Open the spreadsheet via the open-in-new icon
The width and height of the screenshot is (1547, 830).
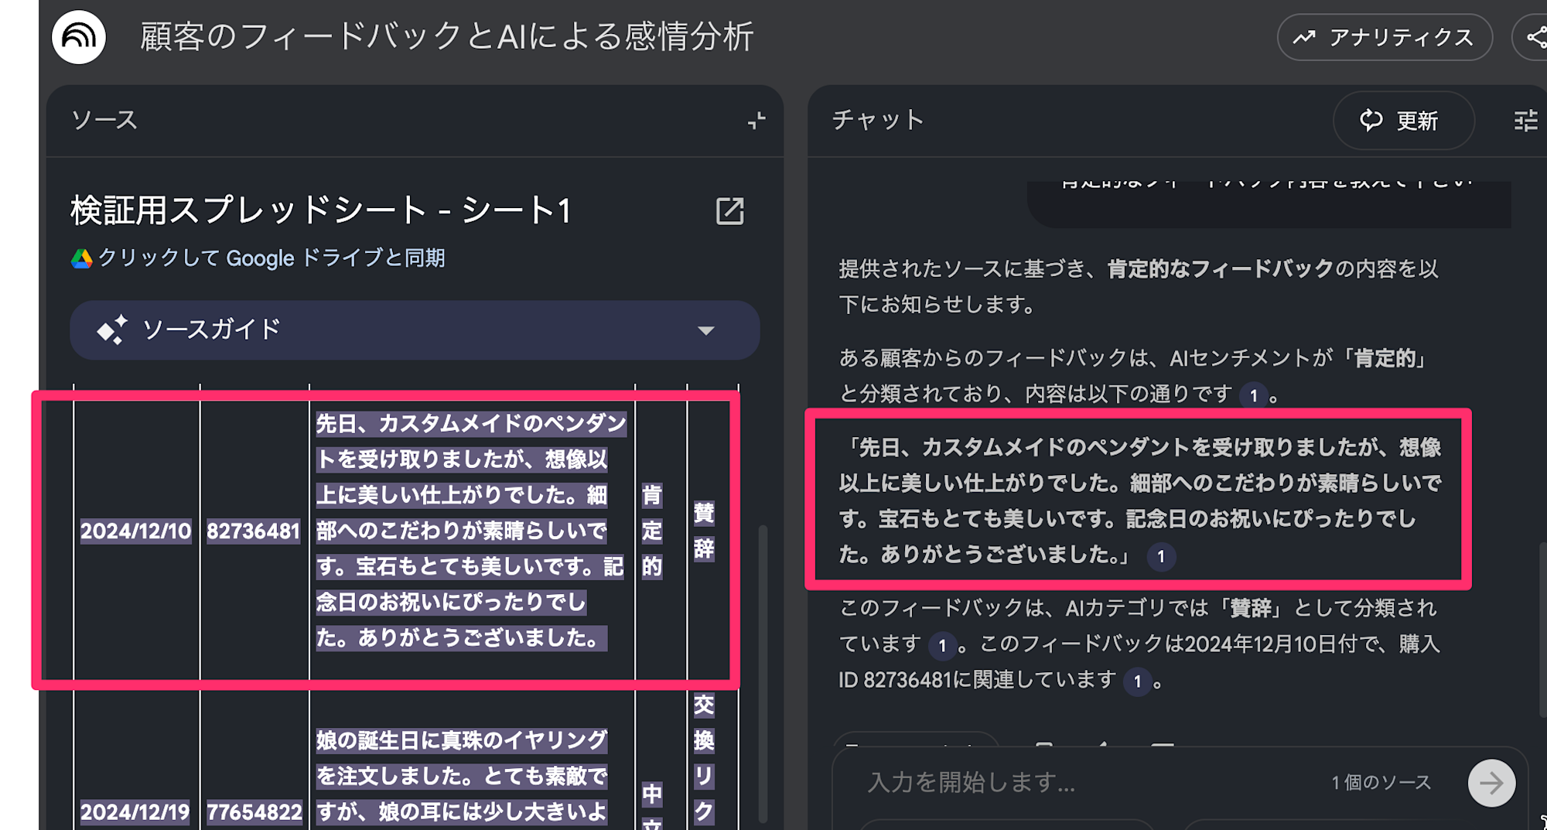click(x=730, y=210)
